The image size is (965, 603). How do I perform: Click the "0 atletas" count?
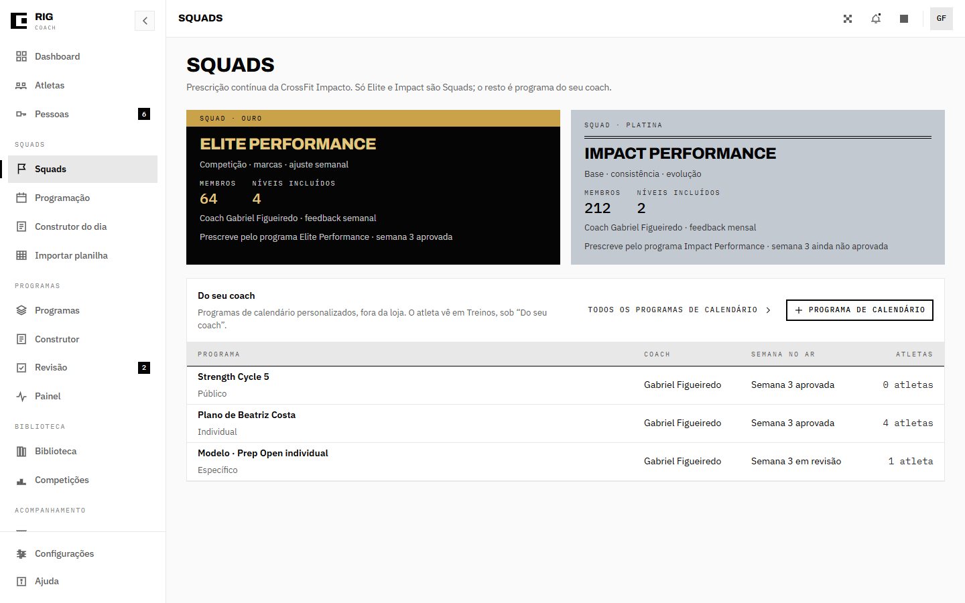tap(908, 385)
